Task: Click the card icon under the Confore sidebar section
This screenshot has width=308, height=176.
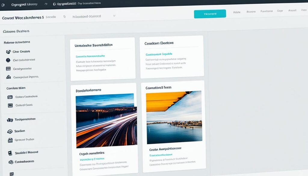Action: coord(10,97)
